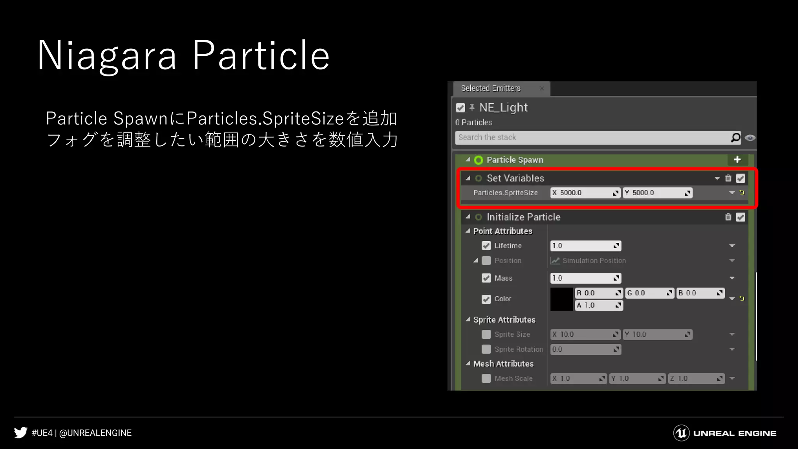Open Particles.SpriteSize value dropdown arrow
This screenshot has height=449, width=798.
click(732, 193)
